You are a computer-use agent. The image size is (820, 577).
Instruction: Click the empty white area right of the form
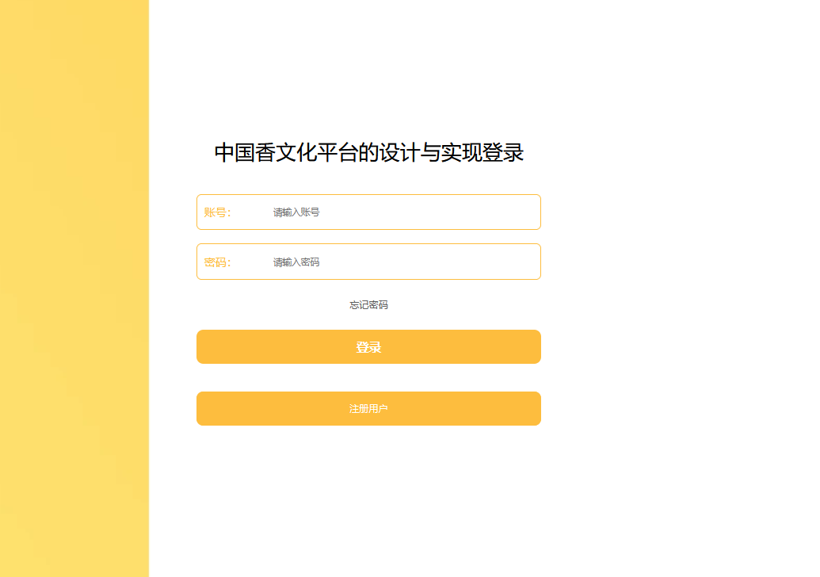681,317
